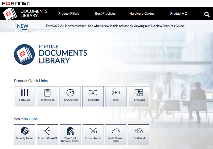Open the Best Practices menu
213x149 pixels.
point(105,14)
